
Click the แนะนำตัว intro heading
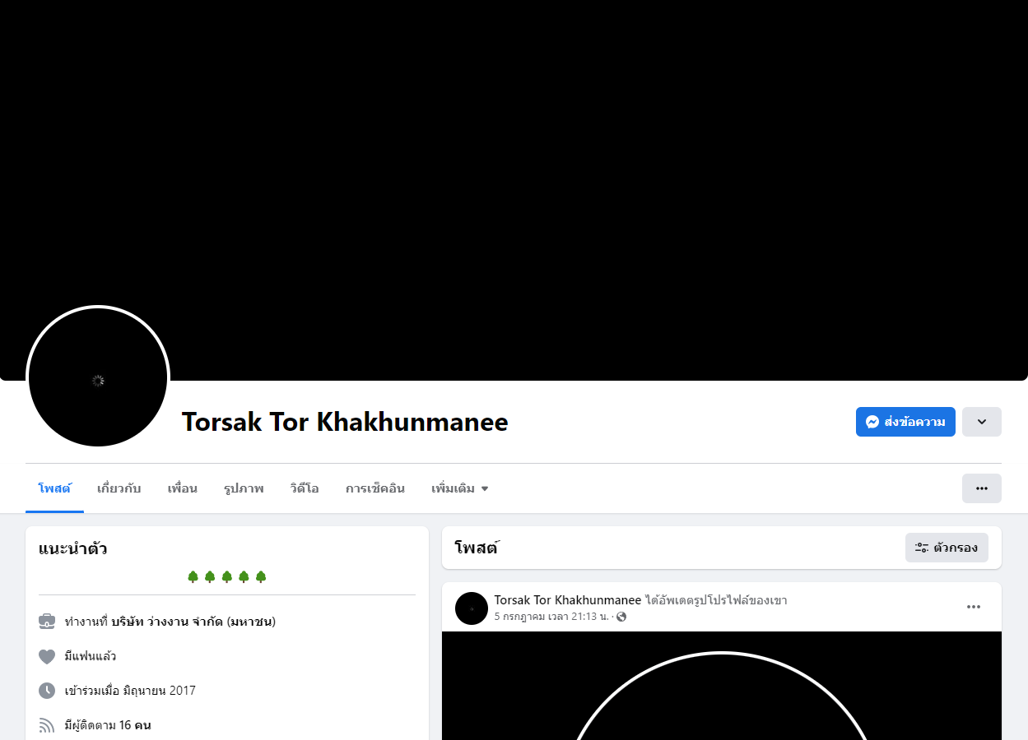(73, 548)
